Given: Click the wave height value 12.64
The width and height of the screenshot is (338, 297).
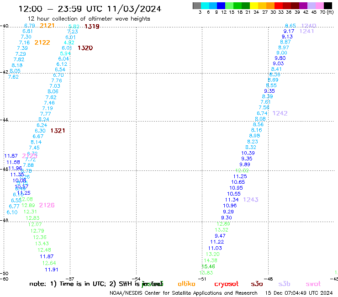Looking at the screenshot, I should coord(49,263).
